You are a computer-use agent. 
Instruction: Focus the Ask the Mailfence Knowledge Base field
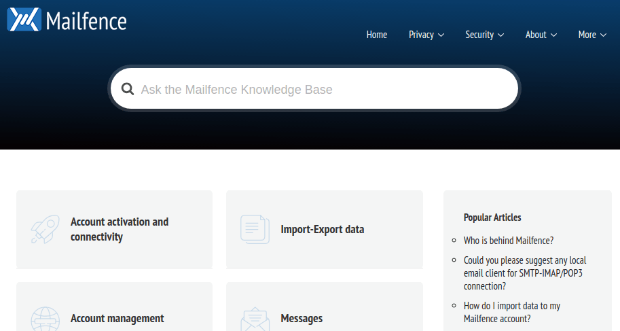tap(314, 88)
